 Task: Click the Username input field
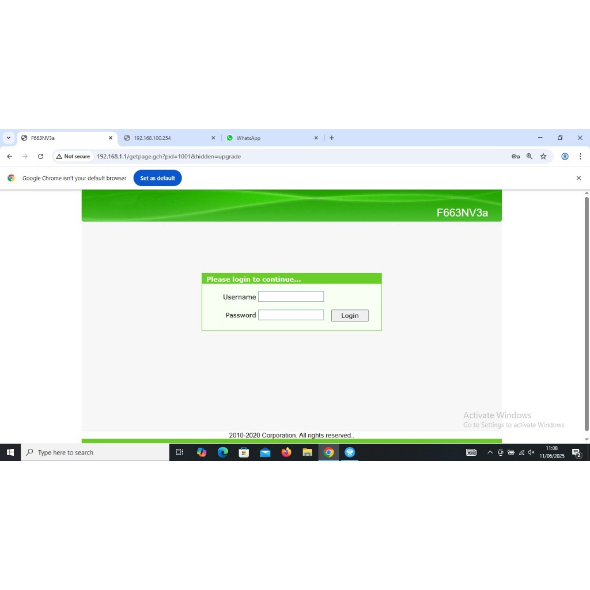291,297
